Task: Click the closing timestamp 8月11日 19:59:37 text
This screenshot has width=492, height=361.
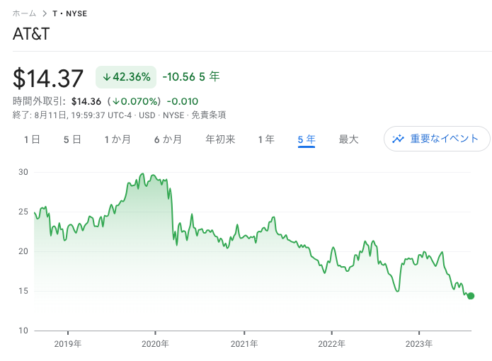Action: point(69,115)
